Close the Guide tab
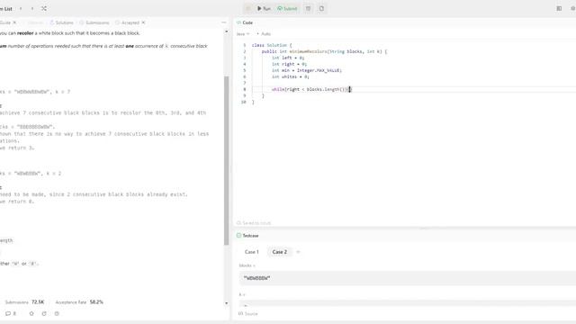Viewport: 576px width, 324px height. pos(14,22)
